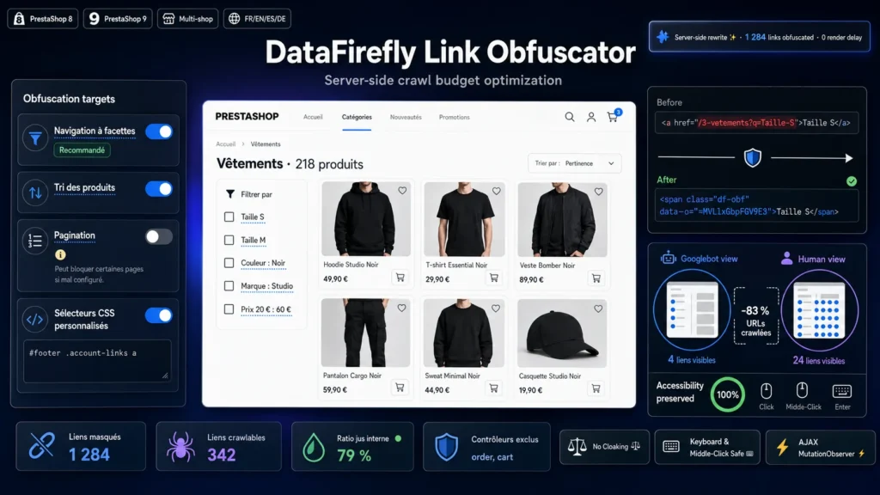
Task: Click the mouse Click icon
Action: 766,391
